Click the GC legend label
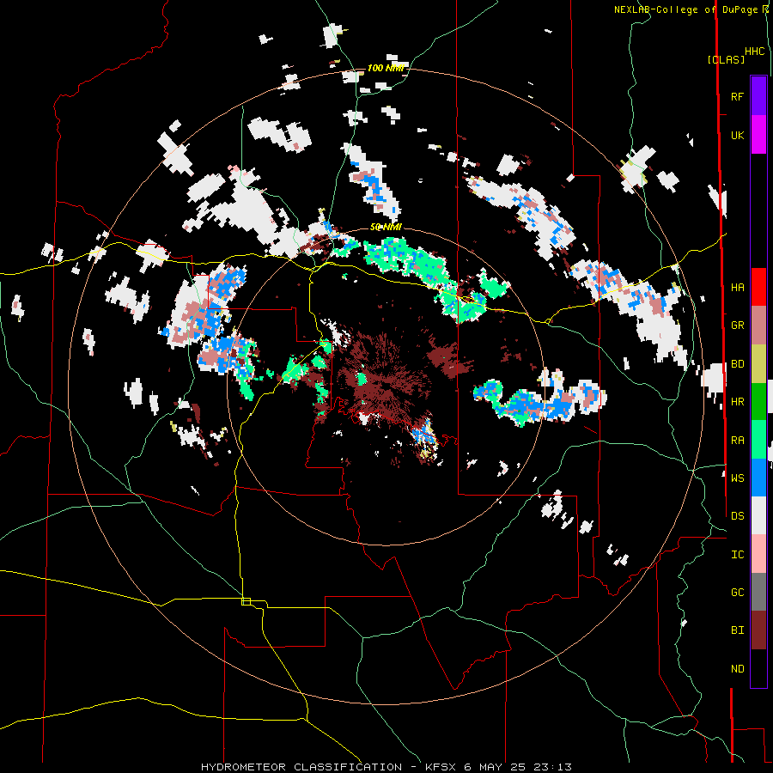The width and height of the screenshot is (773, 773). pos(737,592)
